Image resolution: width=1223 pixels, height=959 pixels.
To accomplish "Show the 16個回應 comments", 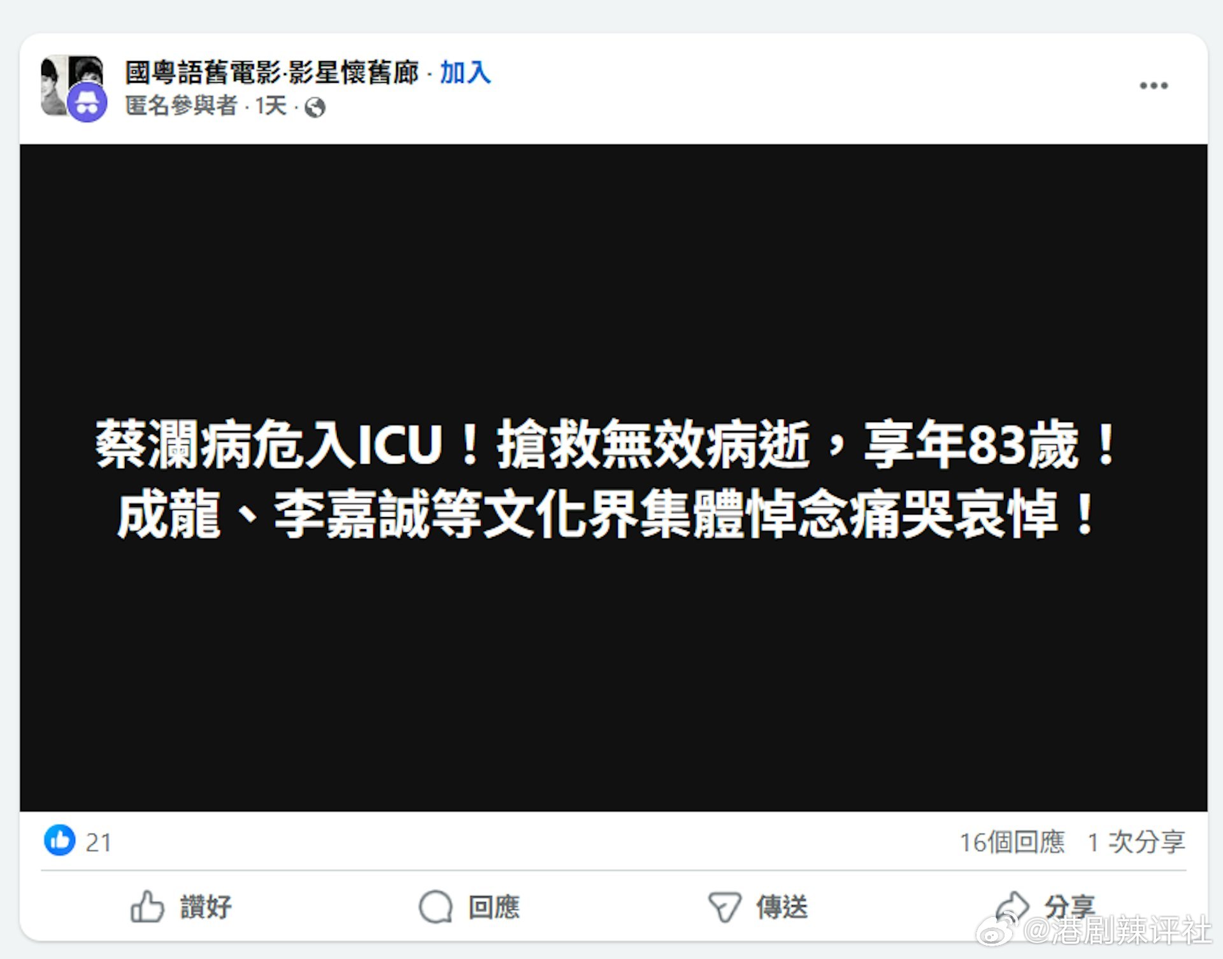I will coord(1012,842).
